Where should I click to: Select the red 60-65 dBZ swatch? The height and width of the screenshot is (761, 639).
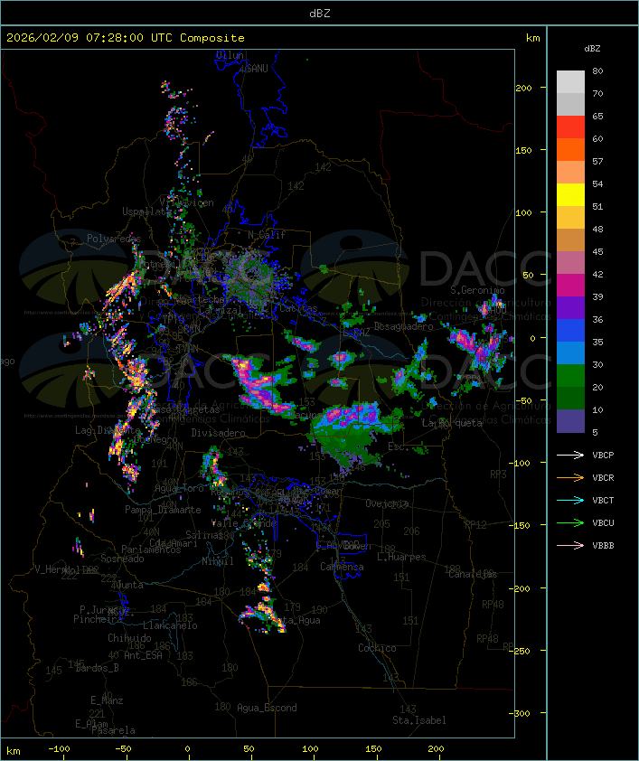coord(570,127)
